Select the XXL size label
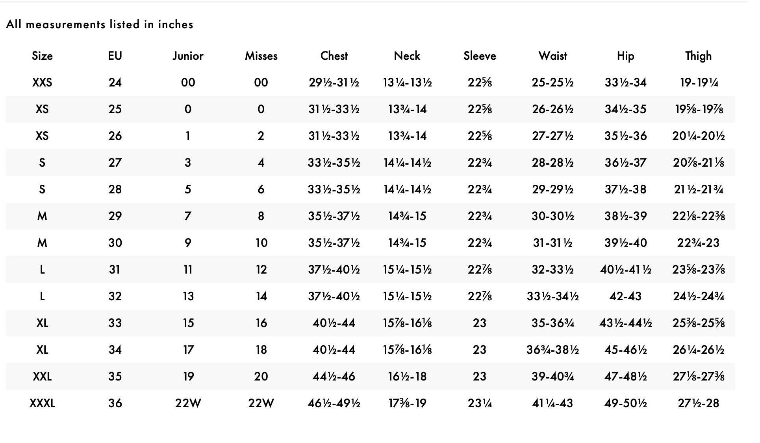The height and width of the screenshot is (443, 760). (42, 377)
